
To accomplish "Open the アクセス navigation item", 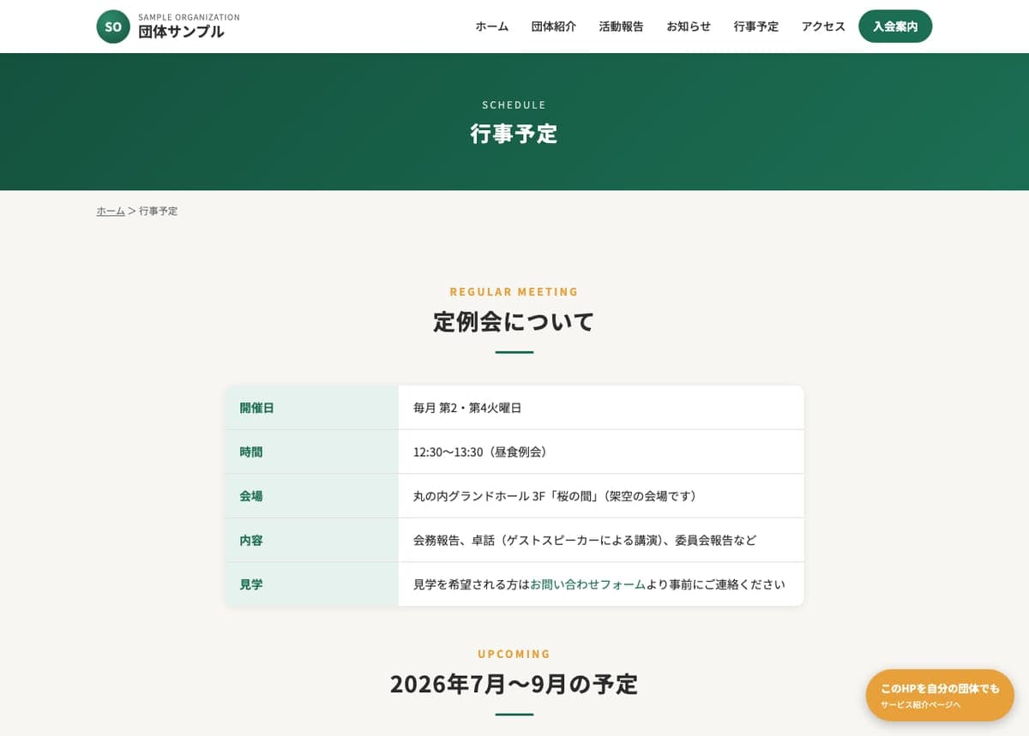I will coord(823,27).
